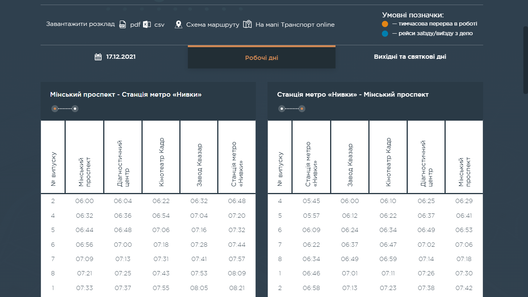This screenshot has height=297, width=528.
Task: Click time 06:48 in Станція метро «Нивки» column
Action: point(237,201)
